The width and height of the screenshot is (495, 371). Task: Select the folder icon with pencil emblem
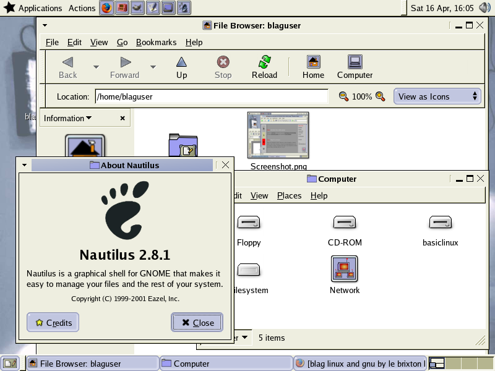coord(183,145)
